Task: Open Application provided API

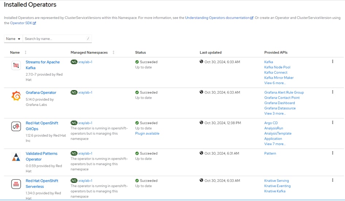Action: click(273, 139)
